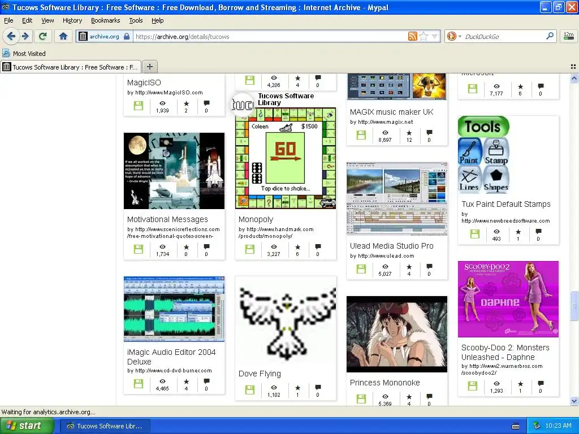Image resolution: width=579 pixels, height=434 pixels.
Task: Open Motivational Messages title link
Action: [167, 219]
